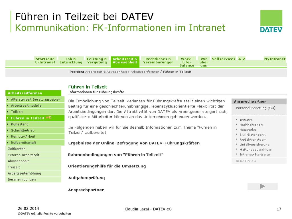The height and width of the screenshot is (219, 292).
Task: Click the key icon beside Führen in Teilzeit
Action: [x=48, y=117]
